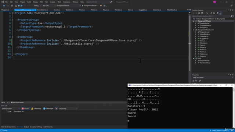Click the save file toolbar icon
This screenshot has height=132, width=235.
pyautogui.click(x=19, y=6)
